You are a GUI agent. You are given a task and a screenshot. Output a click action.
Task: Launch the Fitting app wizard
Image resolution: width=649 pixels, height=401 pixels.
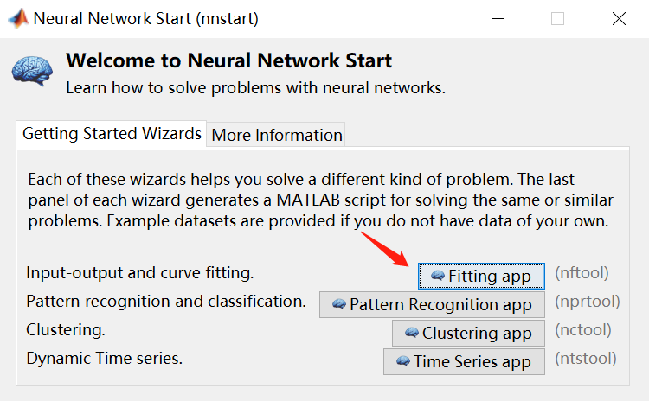(x=481, y=276)
